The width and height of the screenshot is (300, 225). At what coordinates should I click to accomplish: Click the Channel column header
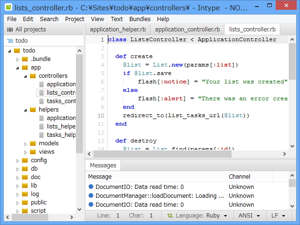coord(249,177)
